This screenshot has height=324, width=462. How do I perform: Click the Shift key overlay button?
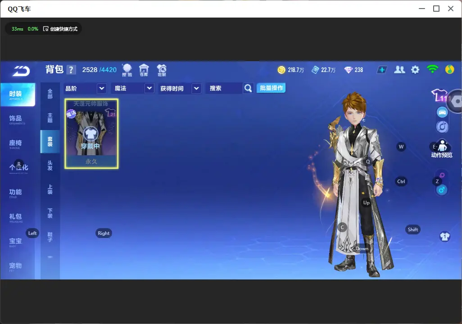pyautogui.click(x=412, y=229)
